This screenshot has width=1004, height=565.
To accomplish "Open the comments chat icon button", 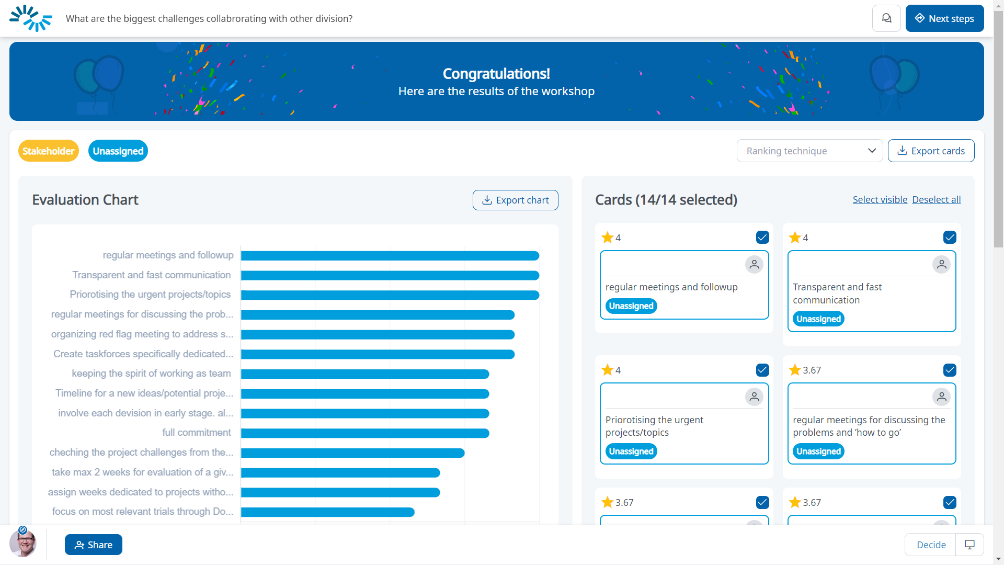I will [886, 18].
